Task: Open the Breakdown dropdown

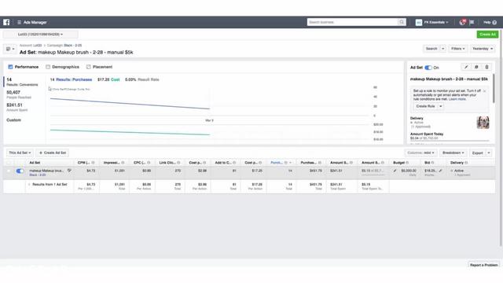Action: (x=453, y=153)
